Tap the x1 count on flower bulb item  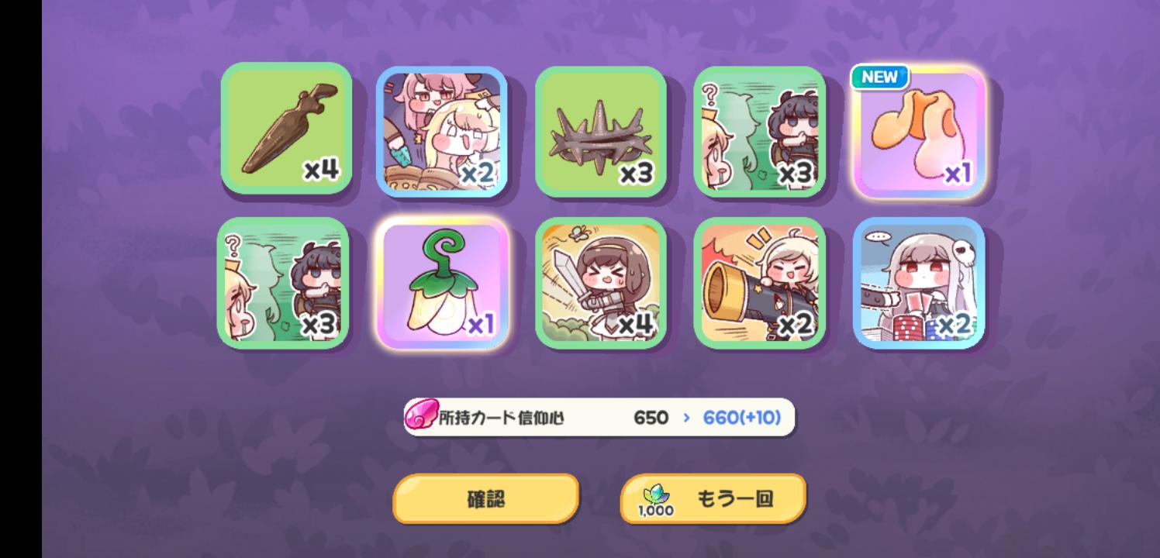click(x=481, y=325)
